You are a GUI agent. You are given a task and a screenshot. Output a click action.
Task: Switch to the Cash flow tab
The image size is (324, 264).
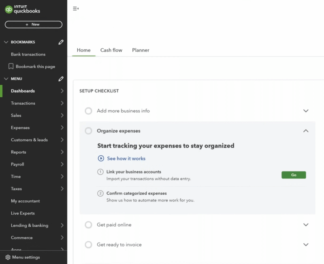(111, 50)
